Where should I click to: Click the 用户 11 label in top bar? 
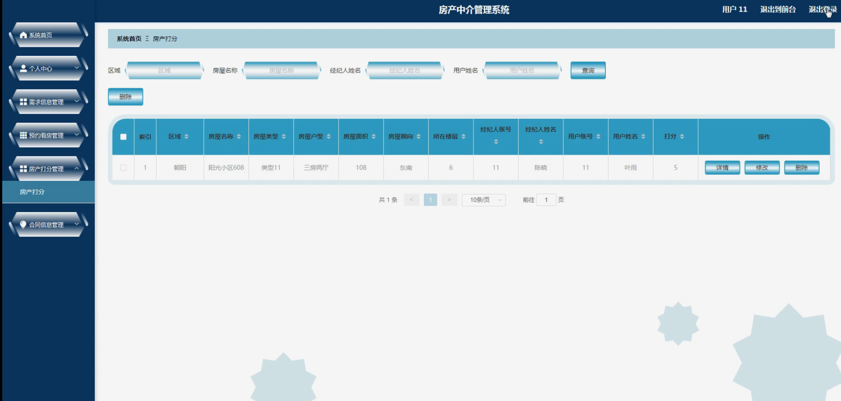[735, 9]
